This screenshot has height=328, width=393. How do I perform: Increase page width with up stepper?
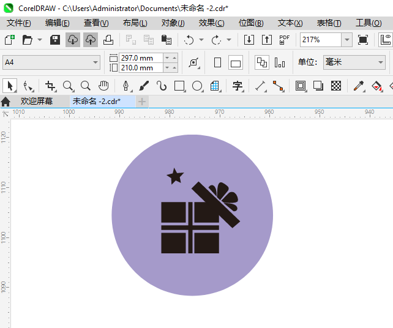(174, 58)
